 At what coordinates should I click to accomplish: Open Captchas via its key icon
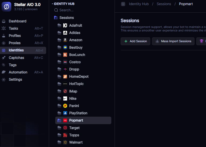[x=3, y=58]
